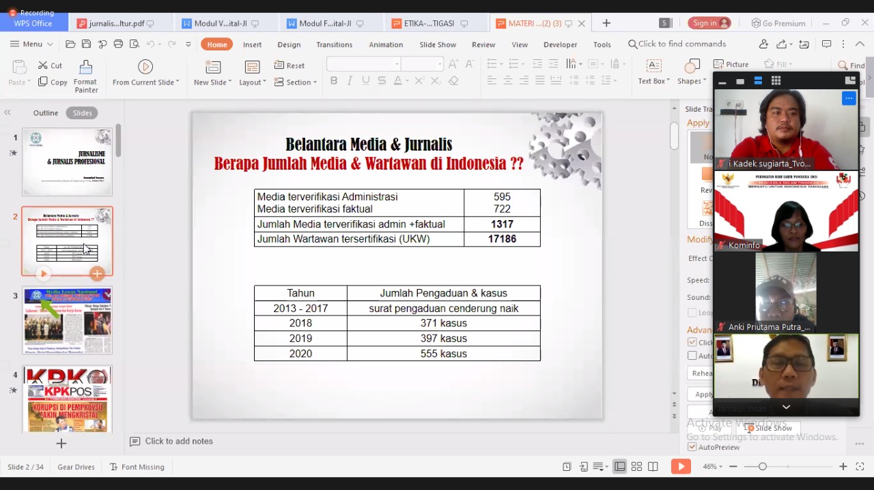Open the file folder icon in quick access
Screen dimensions: 874x490
(70, 44)
